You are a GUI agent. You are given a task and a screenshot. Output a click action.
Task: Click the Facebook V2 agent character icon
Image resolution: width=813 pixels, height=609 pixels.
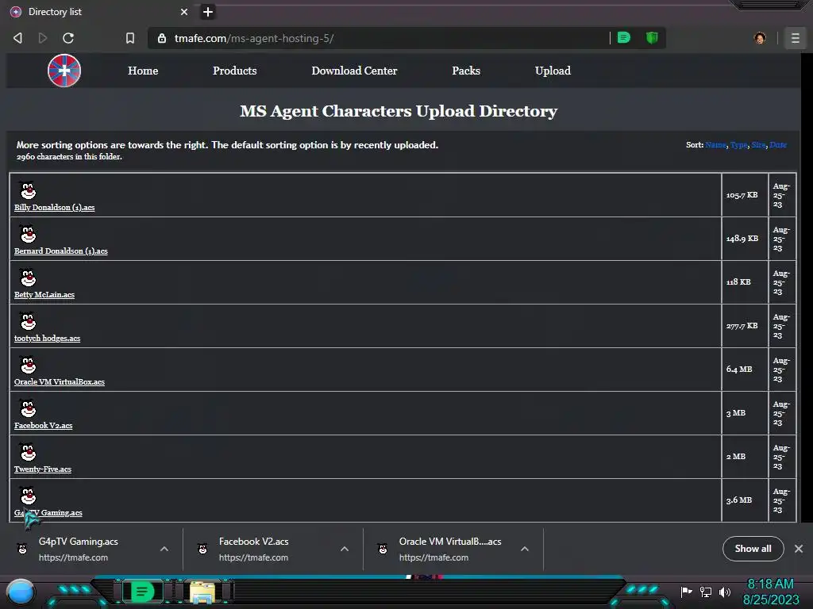(x=28, y=408)
